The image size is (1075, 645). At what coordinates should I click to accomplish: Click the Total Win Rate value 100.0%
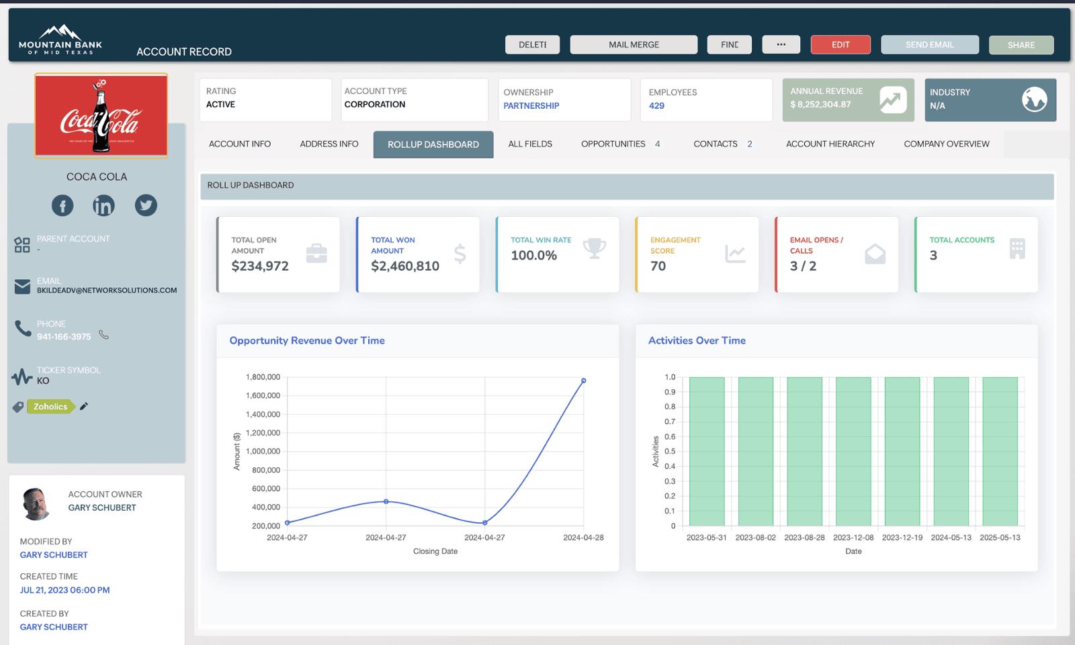tap(533, 255)
